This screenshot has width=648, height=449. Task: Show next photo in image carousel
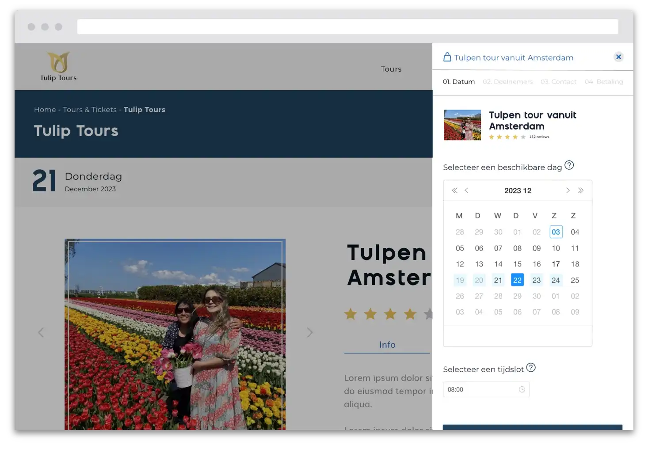coord(310,332)
